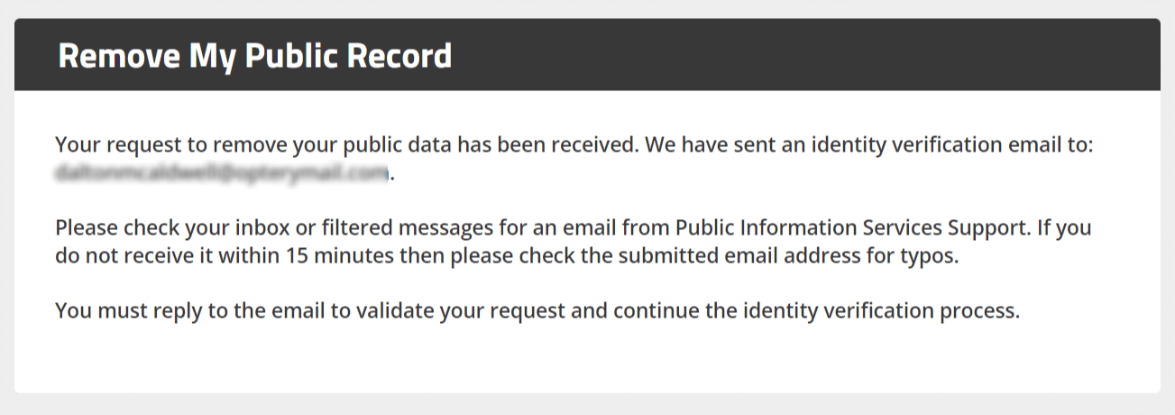Click the blurred email address text
This screenshot has width=1175, height=415.
222,172
